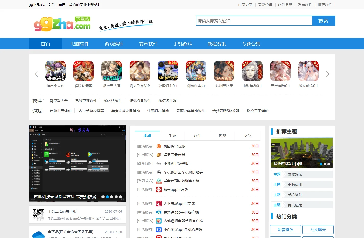The width and height of the screenshot is (364, 238).
Task: Open 教程资讯 in the navigation bar
Action: pyautogui.click(x=217, y=44)
